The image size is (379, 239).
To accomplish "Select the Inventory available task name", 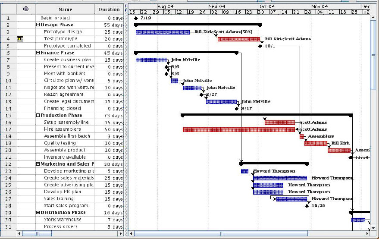I will click(x=65, y=157).
